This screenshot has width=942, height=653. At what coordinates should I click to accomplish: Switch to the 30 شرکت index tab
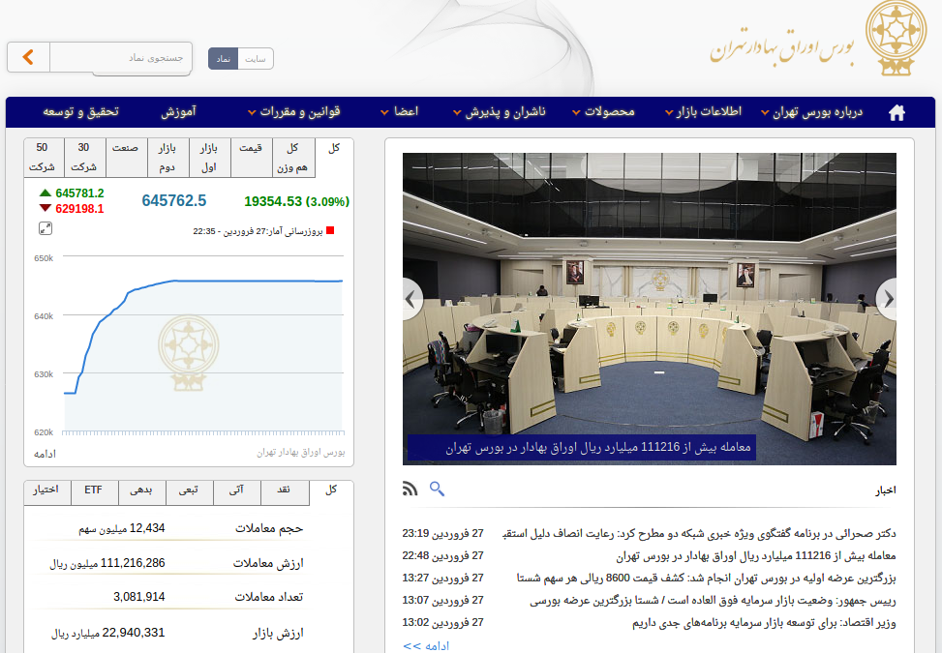click(84, 158)
